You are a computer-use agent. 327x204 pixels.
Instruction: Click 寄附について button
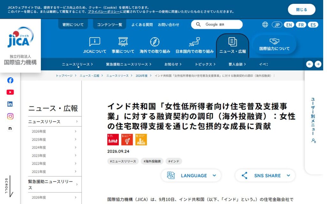pos(73,25)
